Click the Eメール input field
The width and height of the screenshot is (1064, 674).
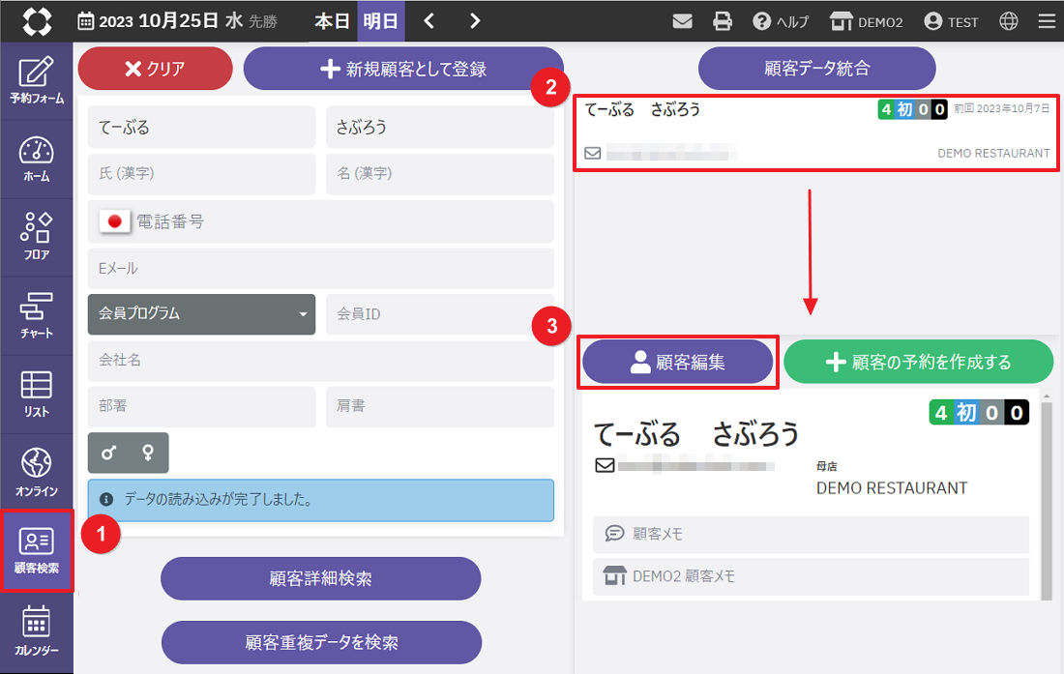320,268
